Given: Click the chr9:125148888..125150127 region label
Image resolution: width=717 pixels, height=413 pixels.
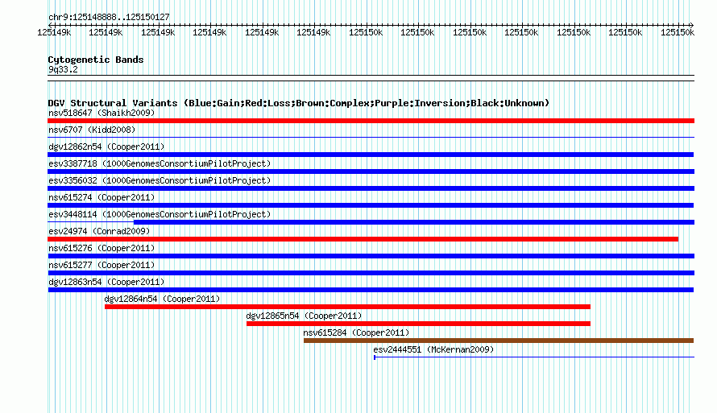Looking at the screenshot, I should tap(109, 17).
